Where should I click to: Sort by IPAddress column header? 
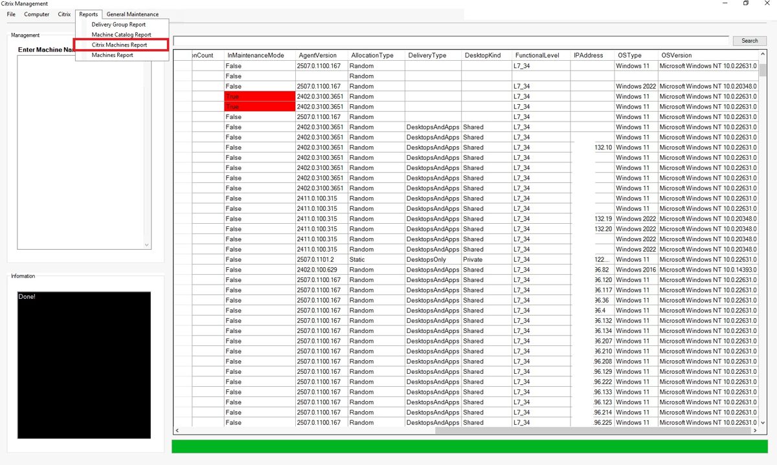pyautogui.click(x=592, y=56)
